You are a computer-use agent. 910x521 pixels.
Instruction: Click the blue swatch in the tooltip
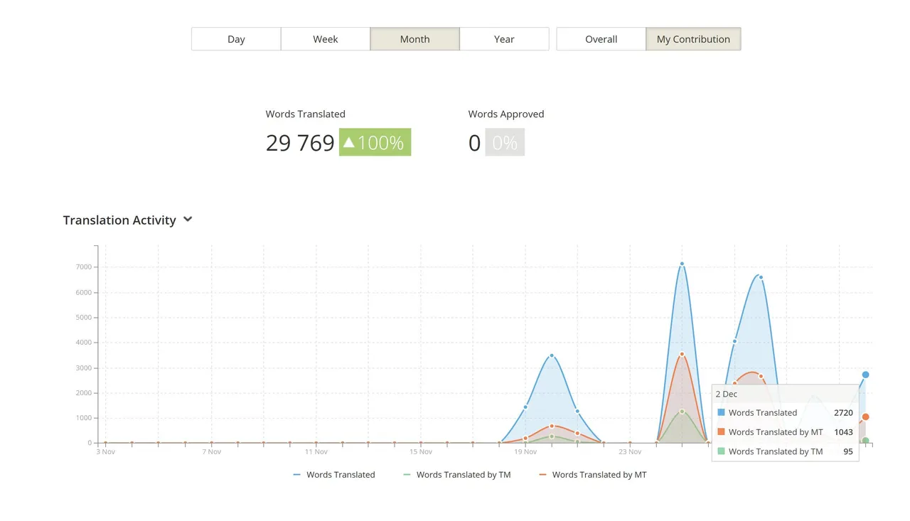point(721,412)
